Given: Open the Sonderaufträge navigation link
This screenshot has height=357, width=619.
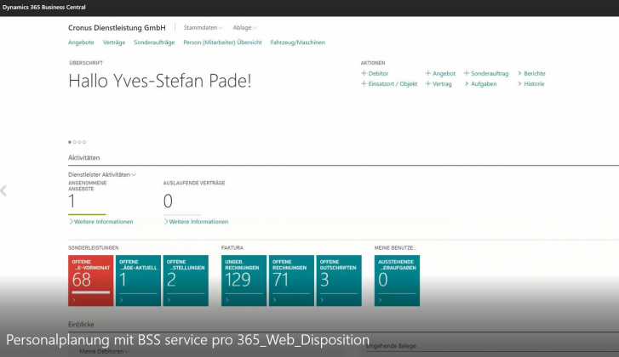Looking at the screenshot, I should [154, 42].
